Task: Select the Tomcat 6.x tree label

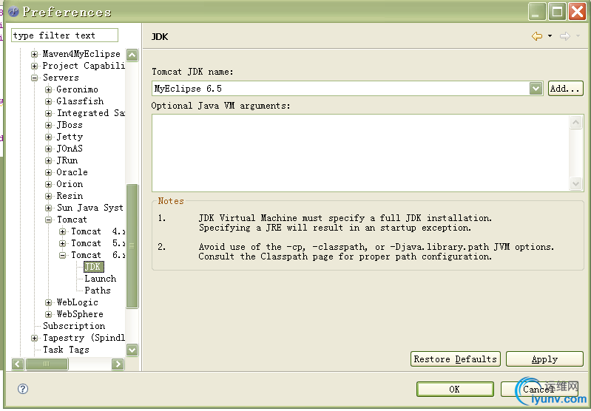Action: pos(98,255)
